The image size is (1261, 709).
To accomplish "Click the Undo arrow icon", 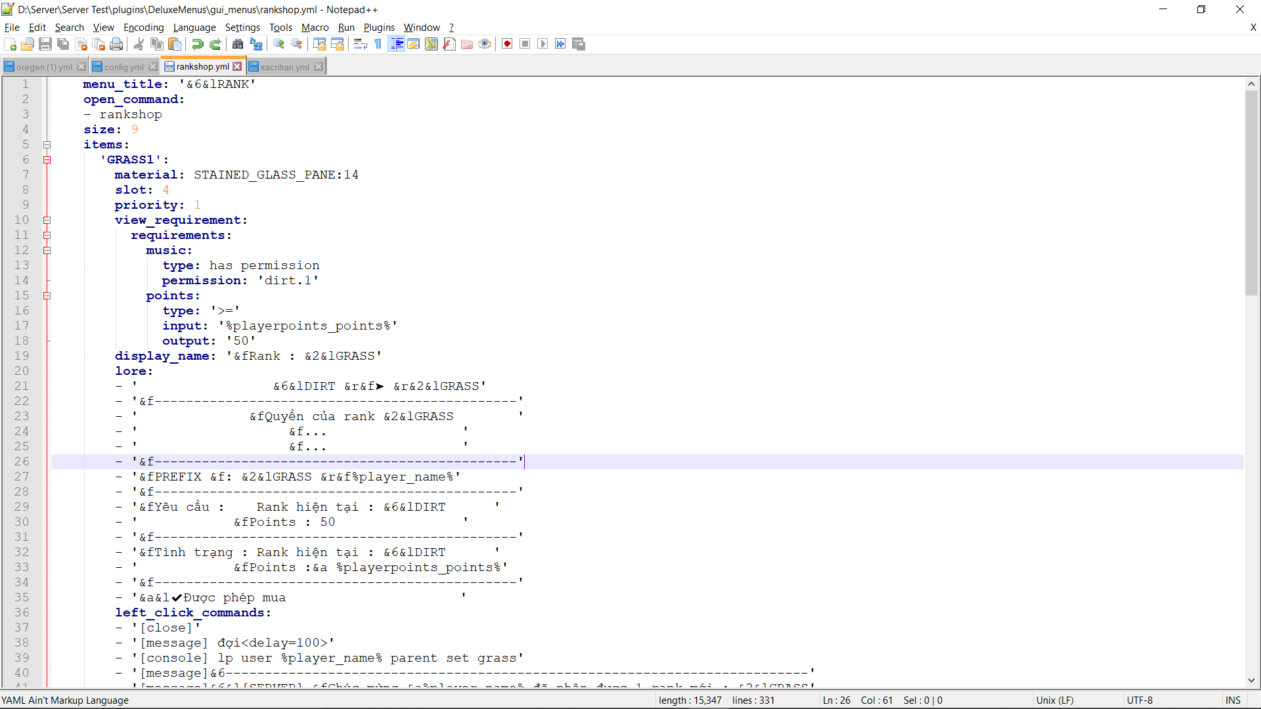I will [x=197, y=44].
